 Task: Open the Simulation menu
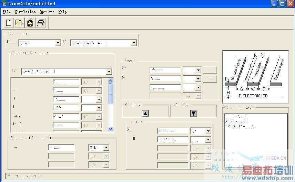point(25,12)
